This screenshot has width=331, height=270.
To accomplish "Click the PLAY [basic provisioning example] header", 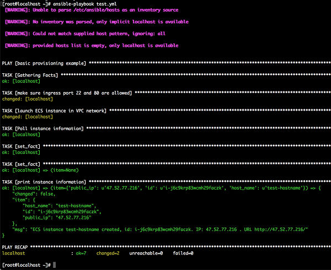I will pyautogui.click(x=44, y=63).
